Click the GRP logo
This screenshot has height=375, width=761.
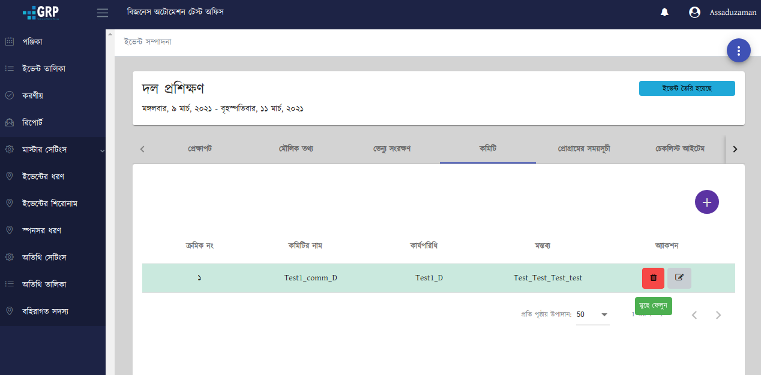click(41, 12)
